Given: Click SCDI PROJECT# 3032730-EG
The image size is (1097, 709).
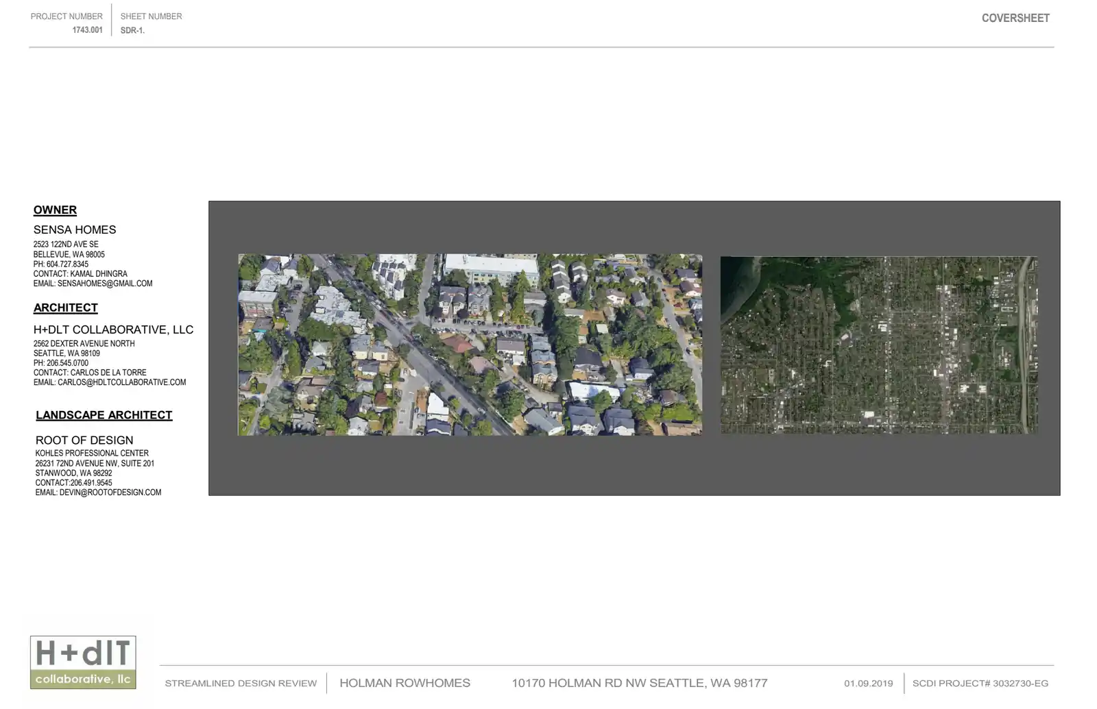Looking at the screenshot, I should tap(980, 684).
